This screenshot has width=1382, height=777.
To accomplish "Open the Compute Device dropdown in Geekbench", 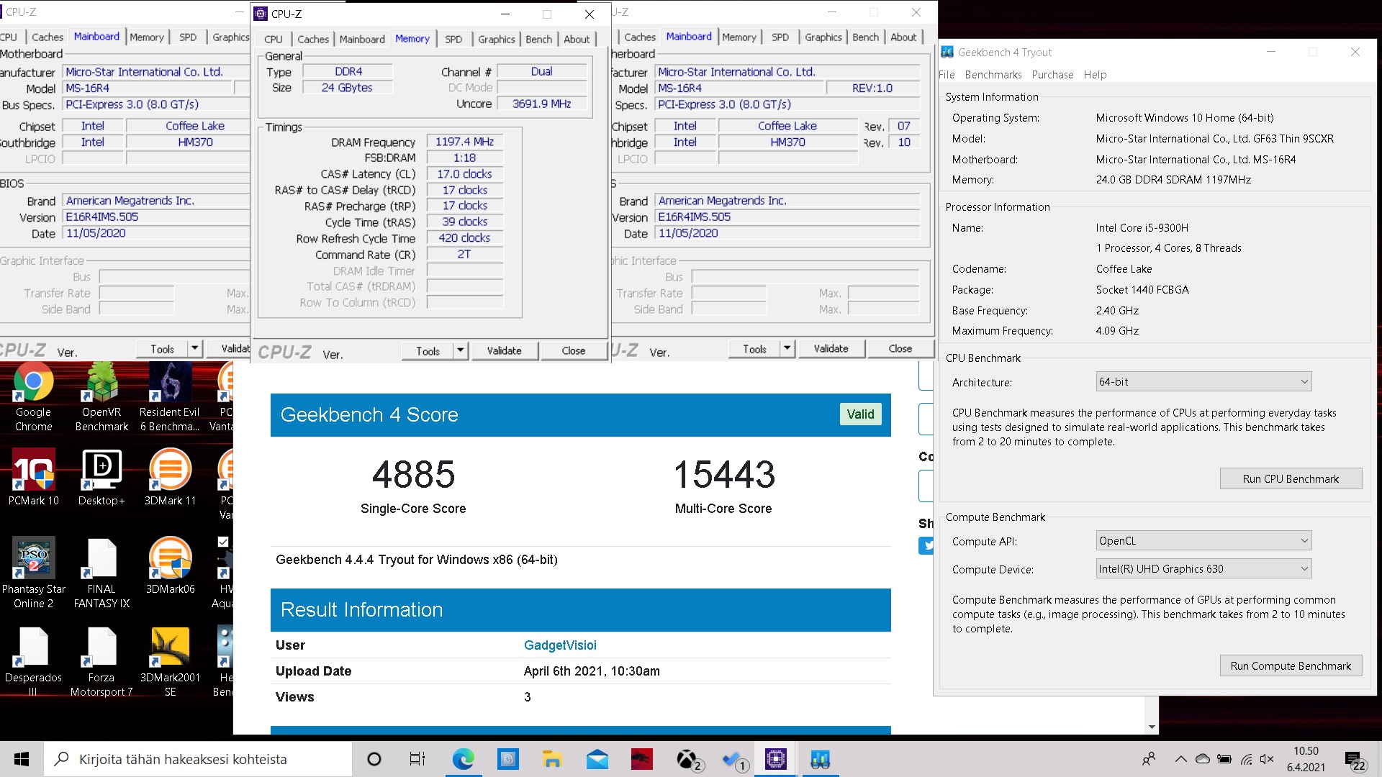I will (1203, 569).
